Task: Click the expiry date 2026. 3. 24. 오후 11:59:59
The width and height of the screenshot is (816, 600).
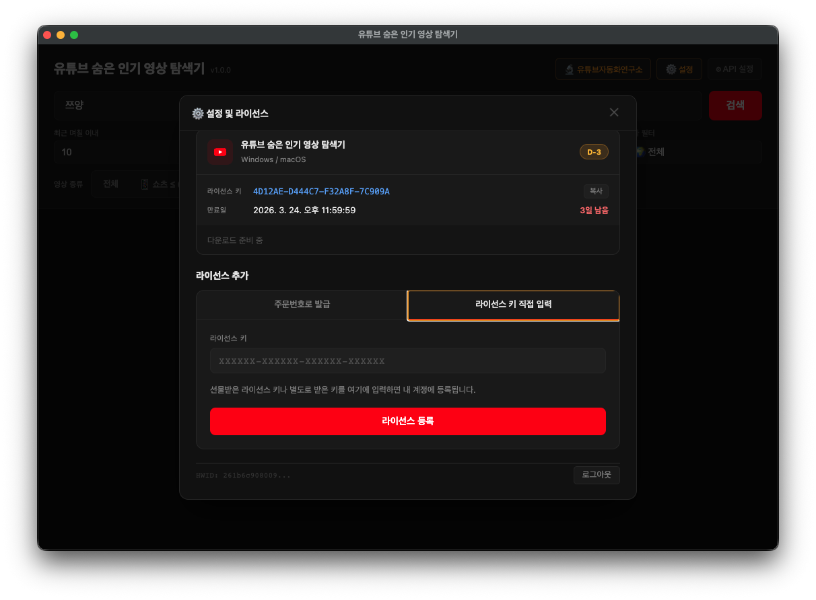Action: (x=304, y=211)
